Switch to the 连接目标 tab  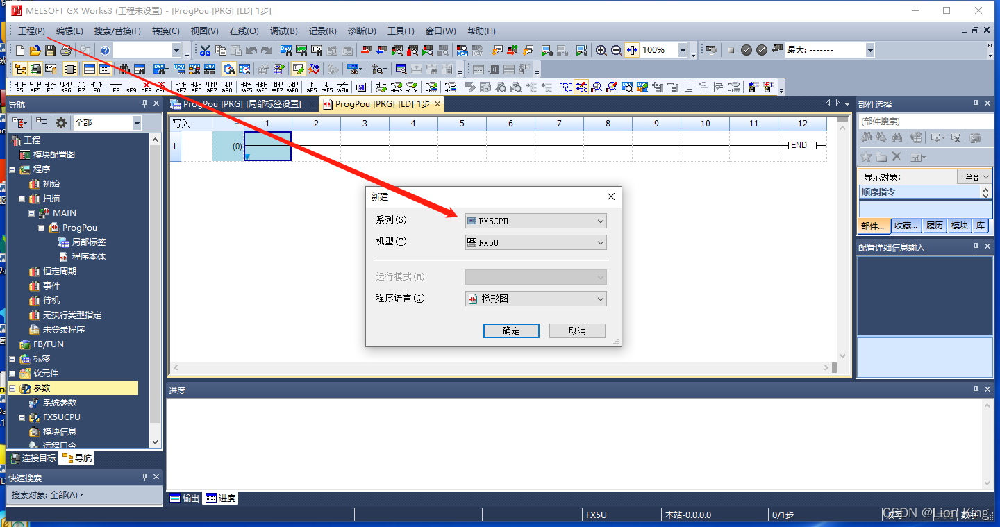(33, 458)
